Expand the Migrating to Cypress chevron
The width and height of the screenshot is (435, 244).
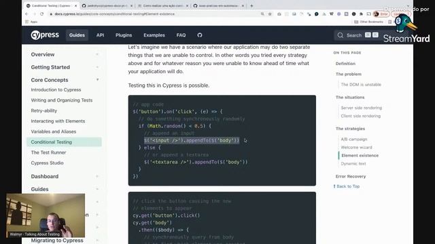pyautogui.click(x=97, y=241)
